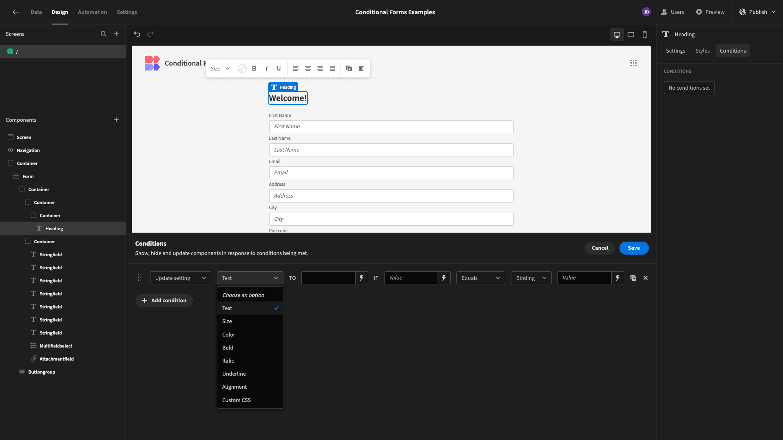Open heading color picker swatch
Image resolution: width=783 pixels, height=440 pixels.
tap(242, 68)
